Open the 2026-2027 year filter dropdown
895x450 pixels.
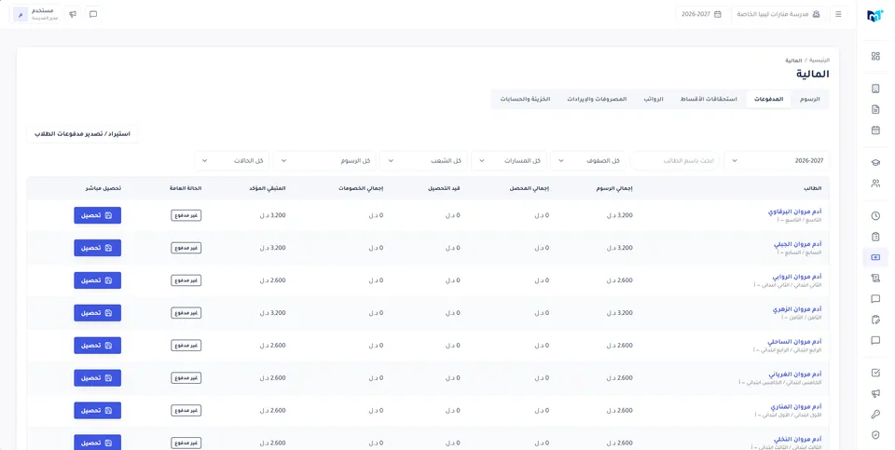pyautogui.click(x=777, y=161)
